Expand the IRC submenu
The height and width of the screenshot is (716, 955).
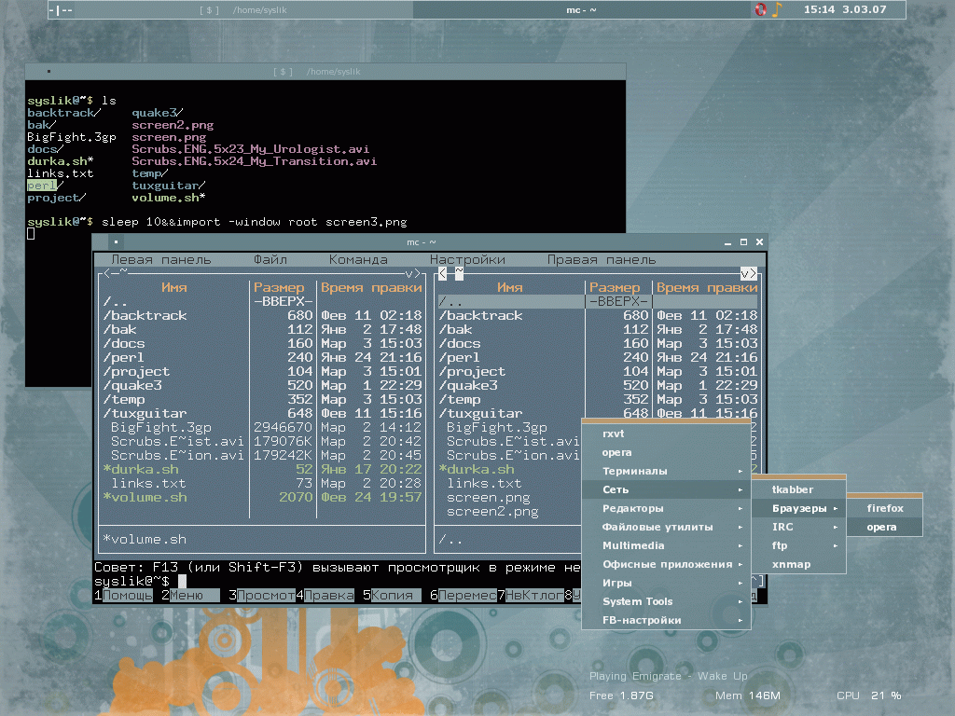[799, 528]
